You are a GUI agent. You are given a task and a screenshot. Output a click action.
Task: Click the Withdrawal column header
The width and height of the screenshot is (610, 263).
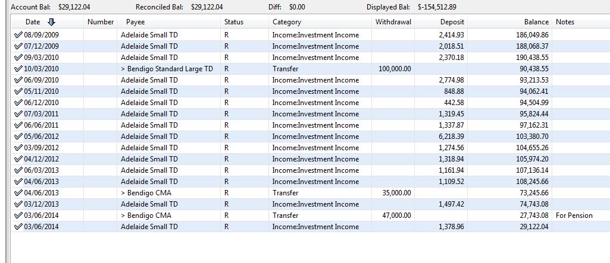pyautogui.click(x=393, y=22)
